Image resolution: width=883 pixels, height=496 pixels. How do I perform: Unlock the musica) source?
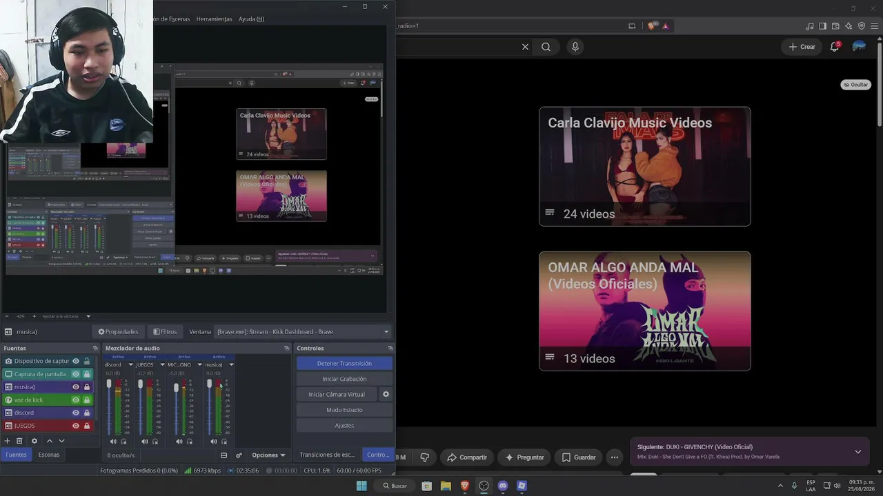[87, 387]
